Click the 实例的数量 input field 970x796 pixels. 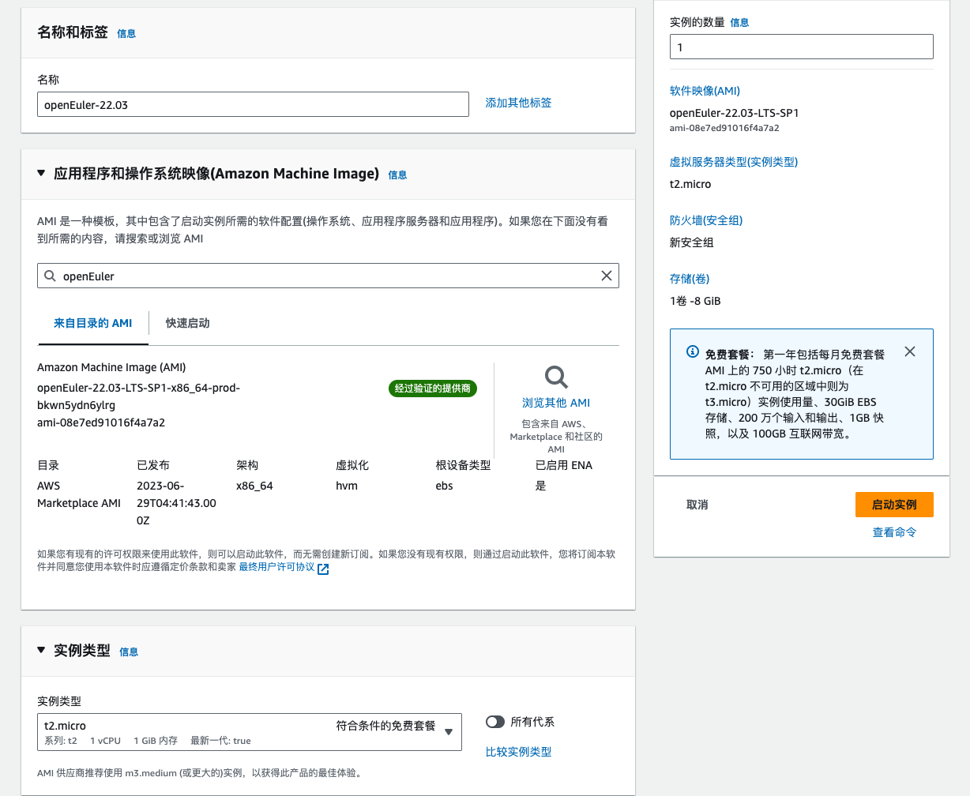[x=801, y=47]
